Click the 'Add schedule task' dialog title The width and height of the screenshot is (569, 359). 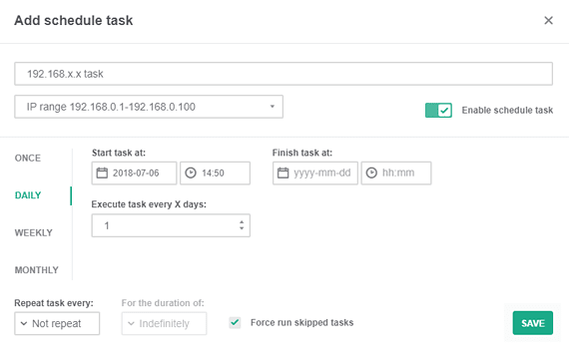[74, 20]
